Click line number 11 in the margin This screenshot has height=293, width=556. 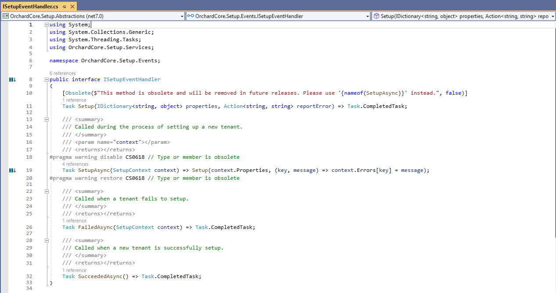coord(29,106)
